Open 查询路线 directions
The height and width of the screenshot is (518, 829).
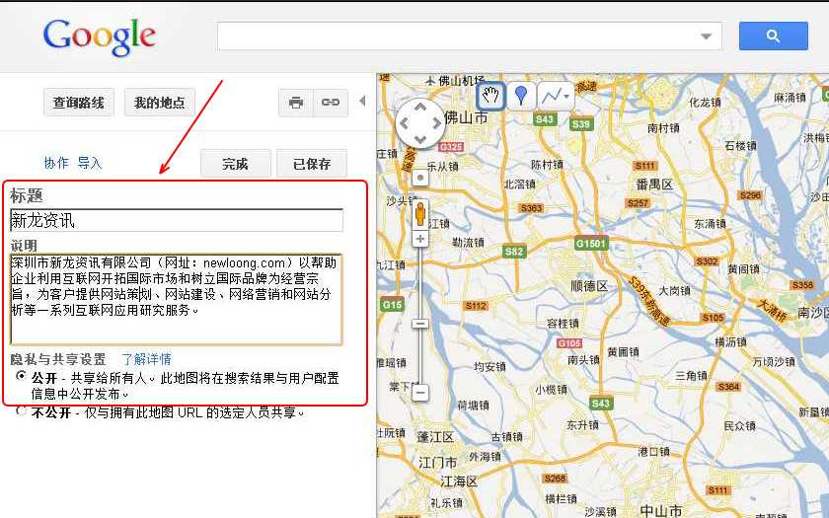point(78,103)
